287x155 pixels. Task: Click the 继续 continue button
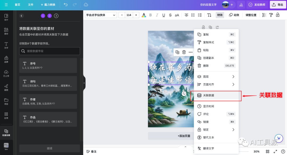pos(50,148)
